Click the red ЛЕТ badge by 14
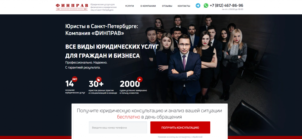Screen dimensions: 302x139 click(75, 79)
